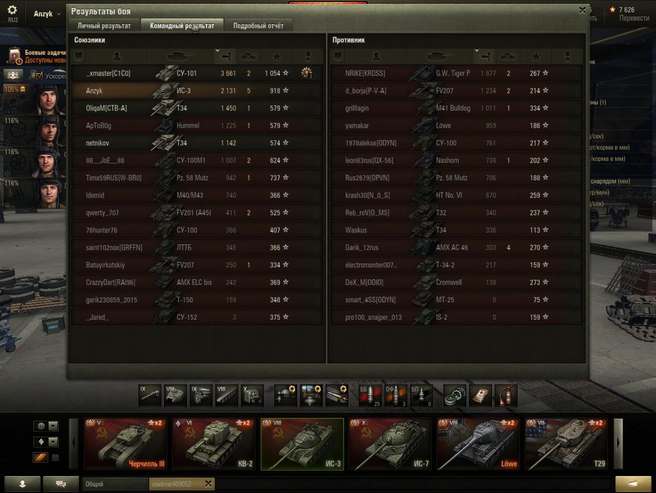Open the first equipment slot with gear

(285, 396)
